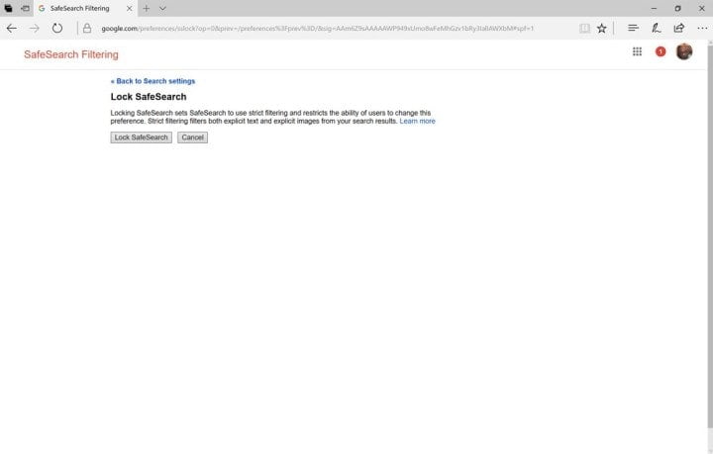Click the web notes pen icon
This screenshot has width=713, height=454.
[x=657, y=28]
